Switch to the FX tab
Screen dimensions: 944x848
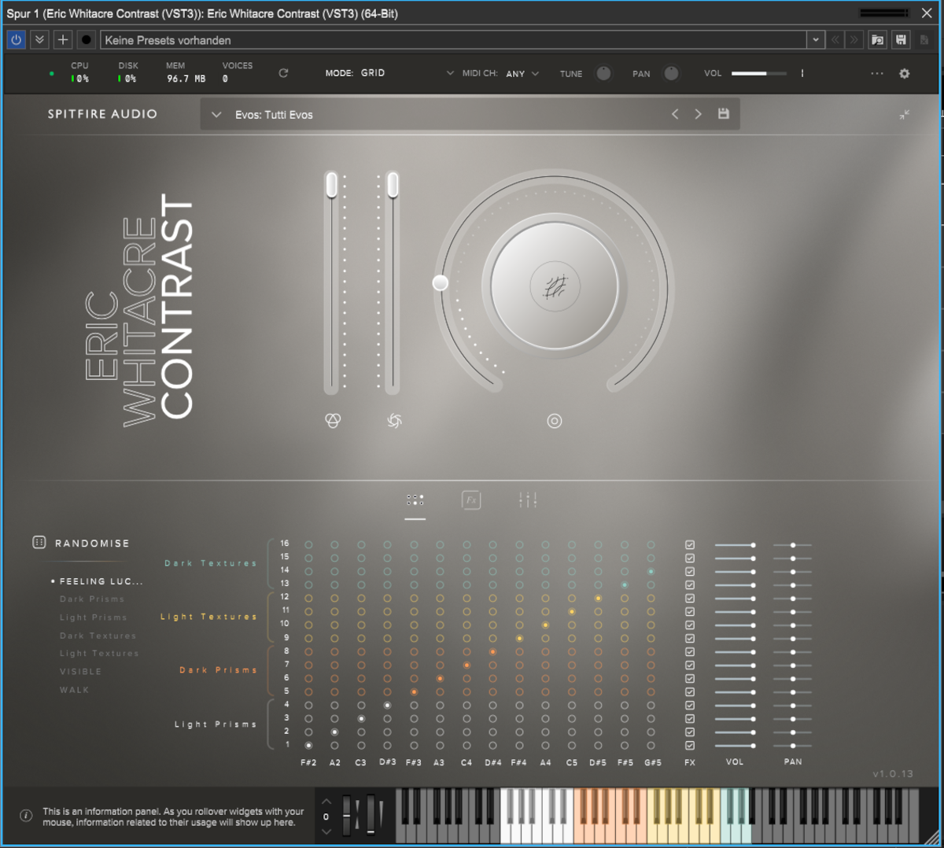tap(471, 500)
